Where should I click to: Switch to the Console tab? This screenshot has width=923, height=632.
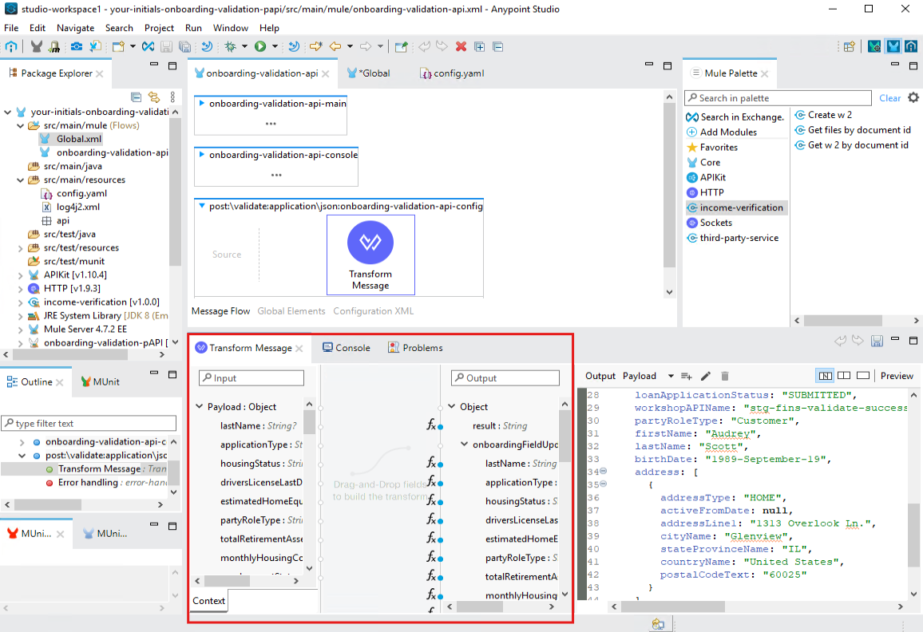pos(347,348)
